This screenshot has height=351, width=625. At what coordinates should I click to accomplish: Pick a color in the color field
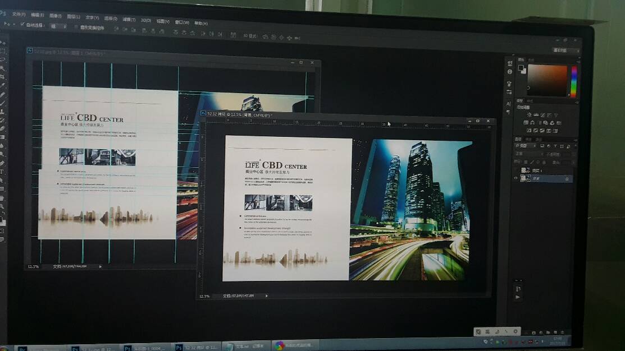(548, 80)
